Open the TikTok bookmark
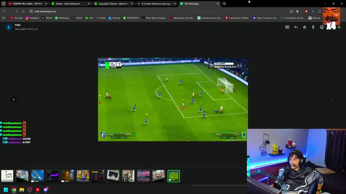Screen dimensions: 346x194 [x=47, y=18]
